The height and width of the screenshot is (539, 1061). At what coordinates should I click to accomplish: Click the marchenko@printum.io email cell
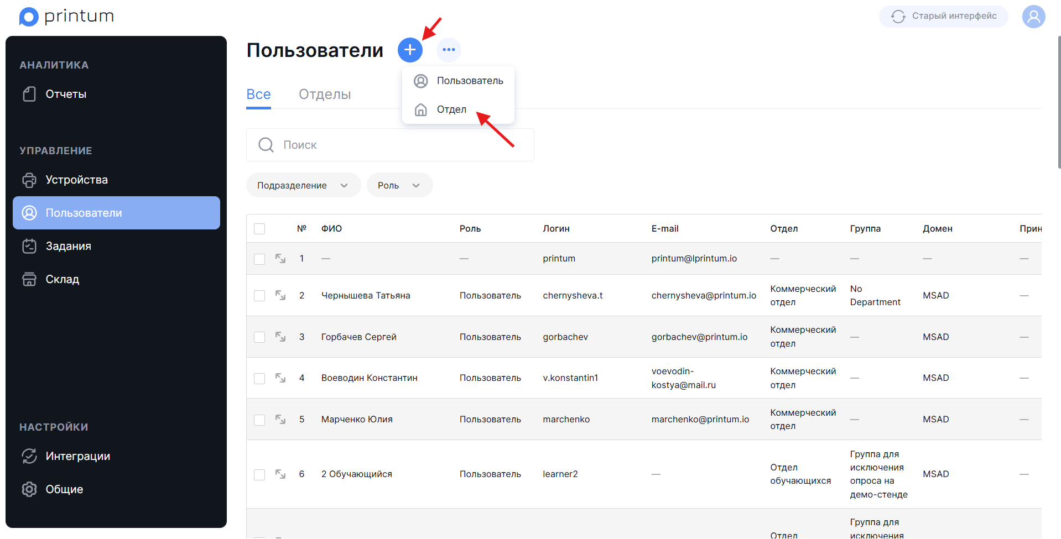tap(700, 419)
